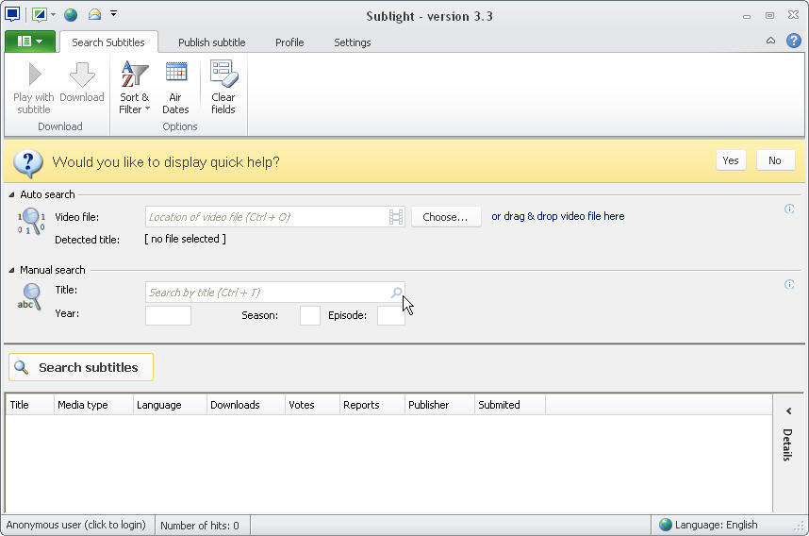Sort results by Votes column
Image resolution: width=809 pixels, height=536 pixels.
tap(312, 405)
